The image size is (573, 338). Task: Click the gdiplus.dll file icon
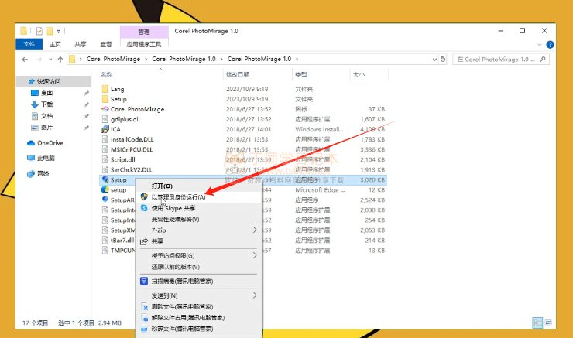point(105,119)
